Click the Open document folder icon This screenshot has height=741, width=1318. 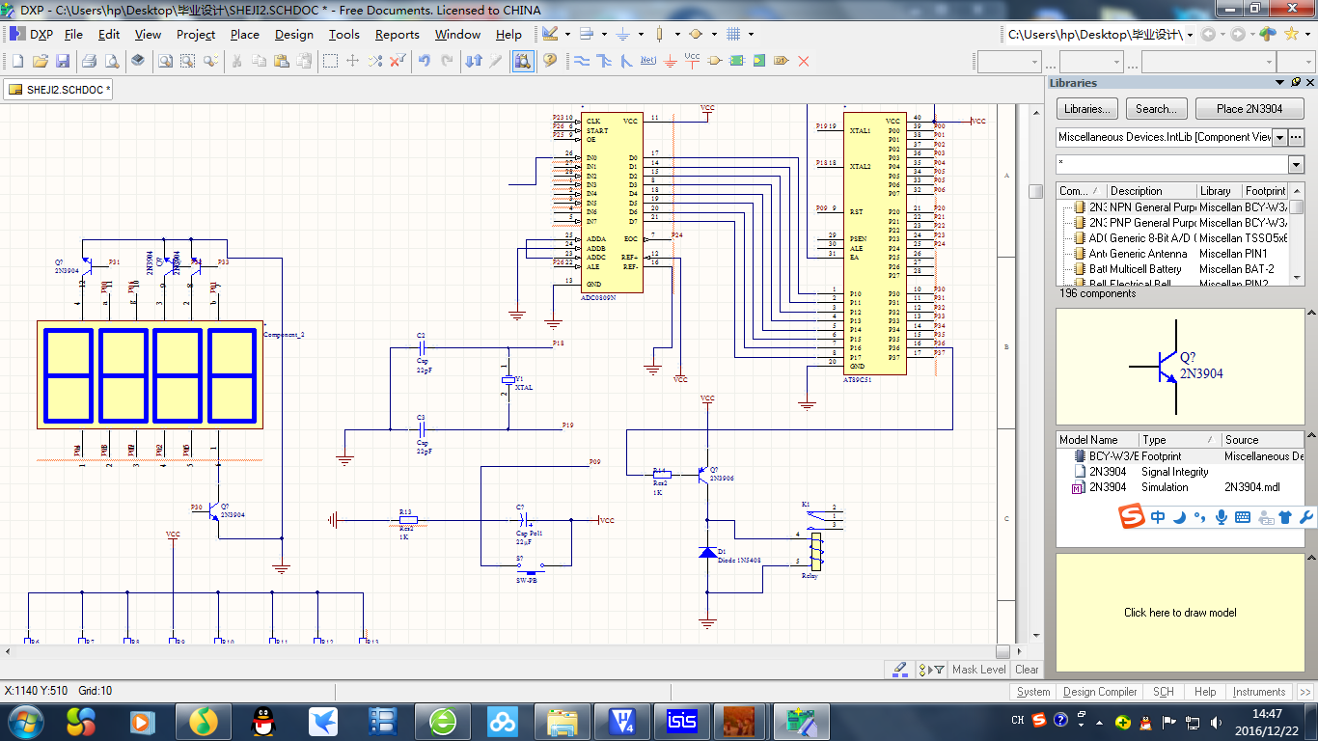click(x=40, y=61)
